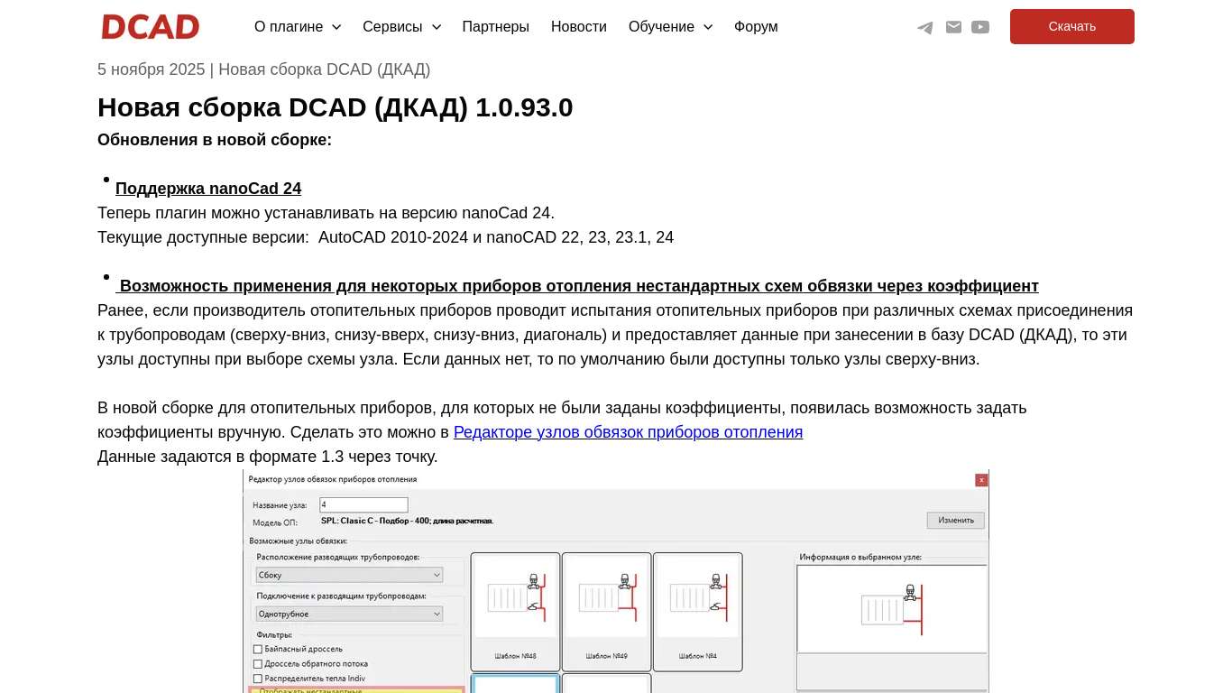This screenshot has height=693, width=1232.
Task: Follow the "Редакторе узлов обвязок приборов отопления" link
Action: coord(628,432)
